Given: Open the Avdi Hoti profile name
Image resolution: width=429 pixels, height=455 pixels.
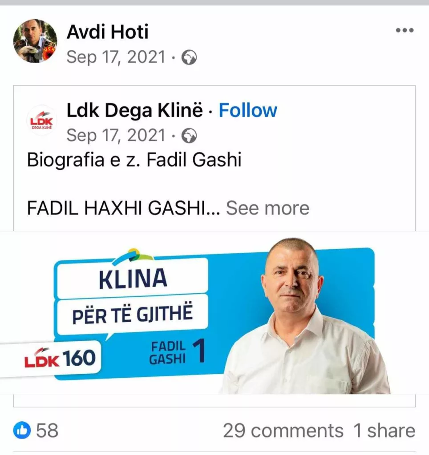Looking at the screenshot, I should (x=108, y=32).
